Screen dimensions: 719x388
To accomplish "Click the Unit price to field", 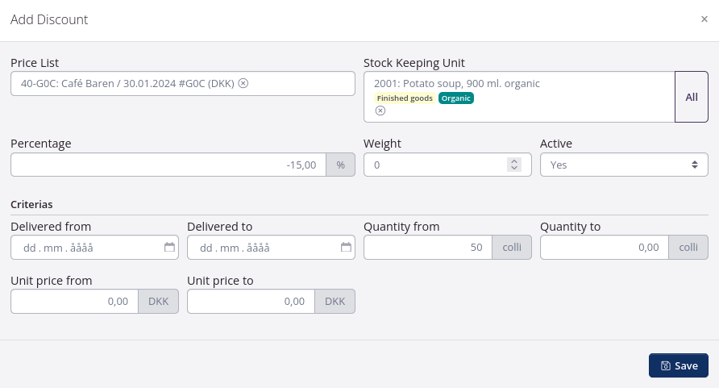I will 251,301.
